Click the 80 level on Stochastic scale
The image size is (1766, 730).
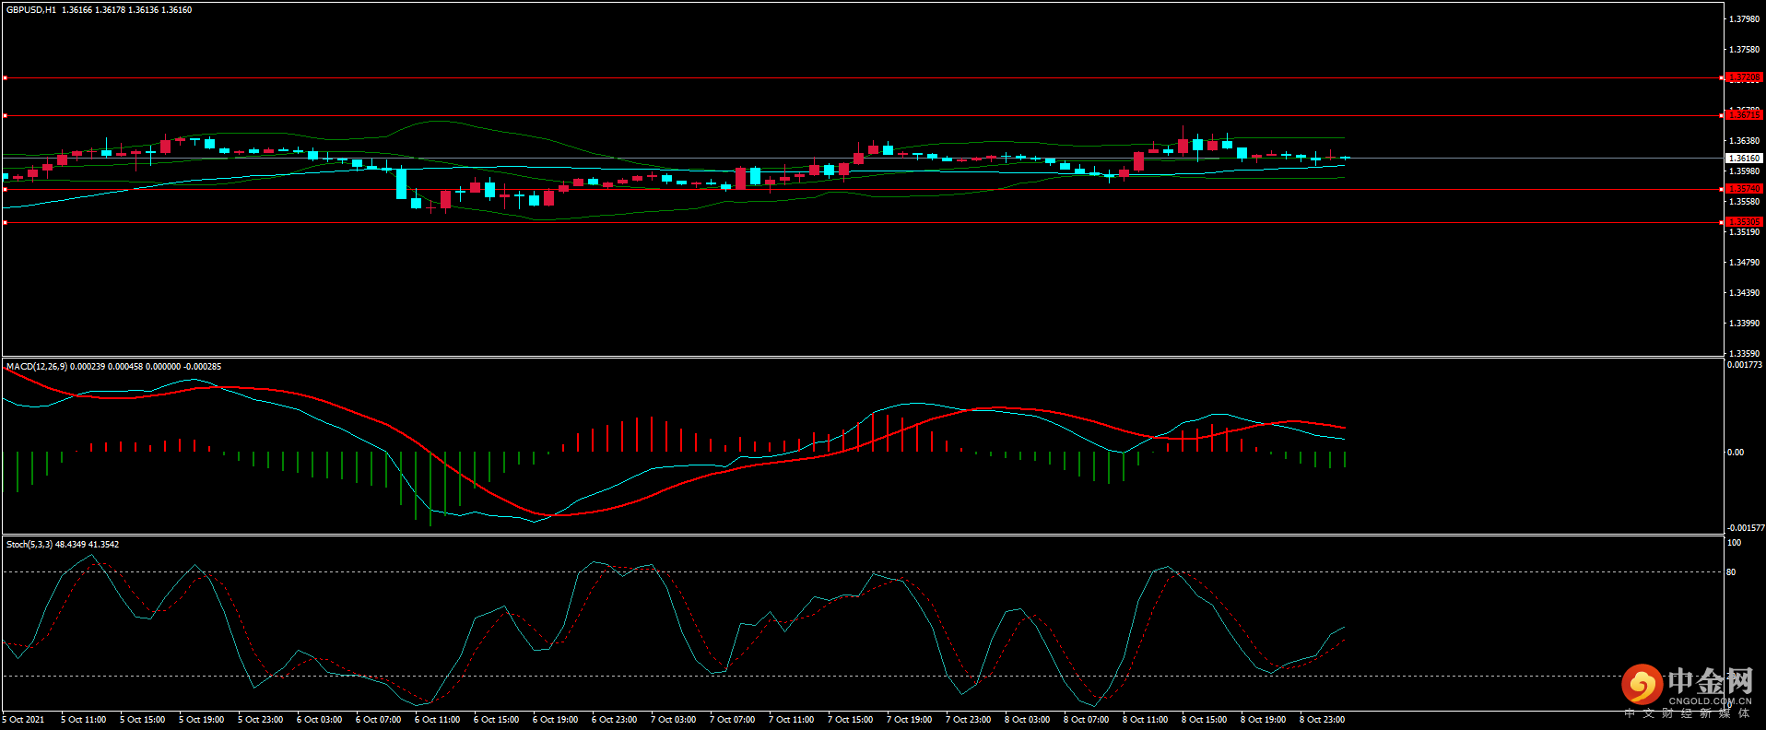point(1731,572)
